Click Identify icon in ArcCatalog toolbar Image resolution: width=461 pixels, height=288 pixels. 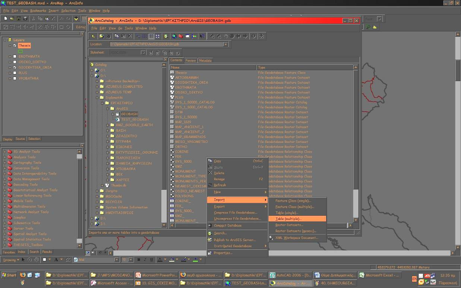(254, 36)
